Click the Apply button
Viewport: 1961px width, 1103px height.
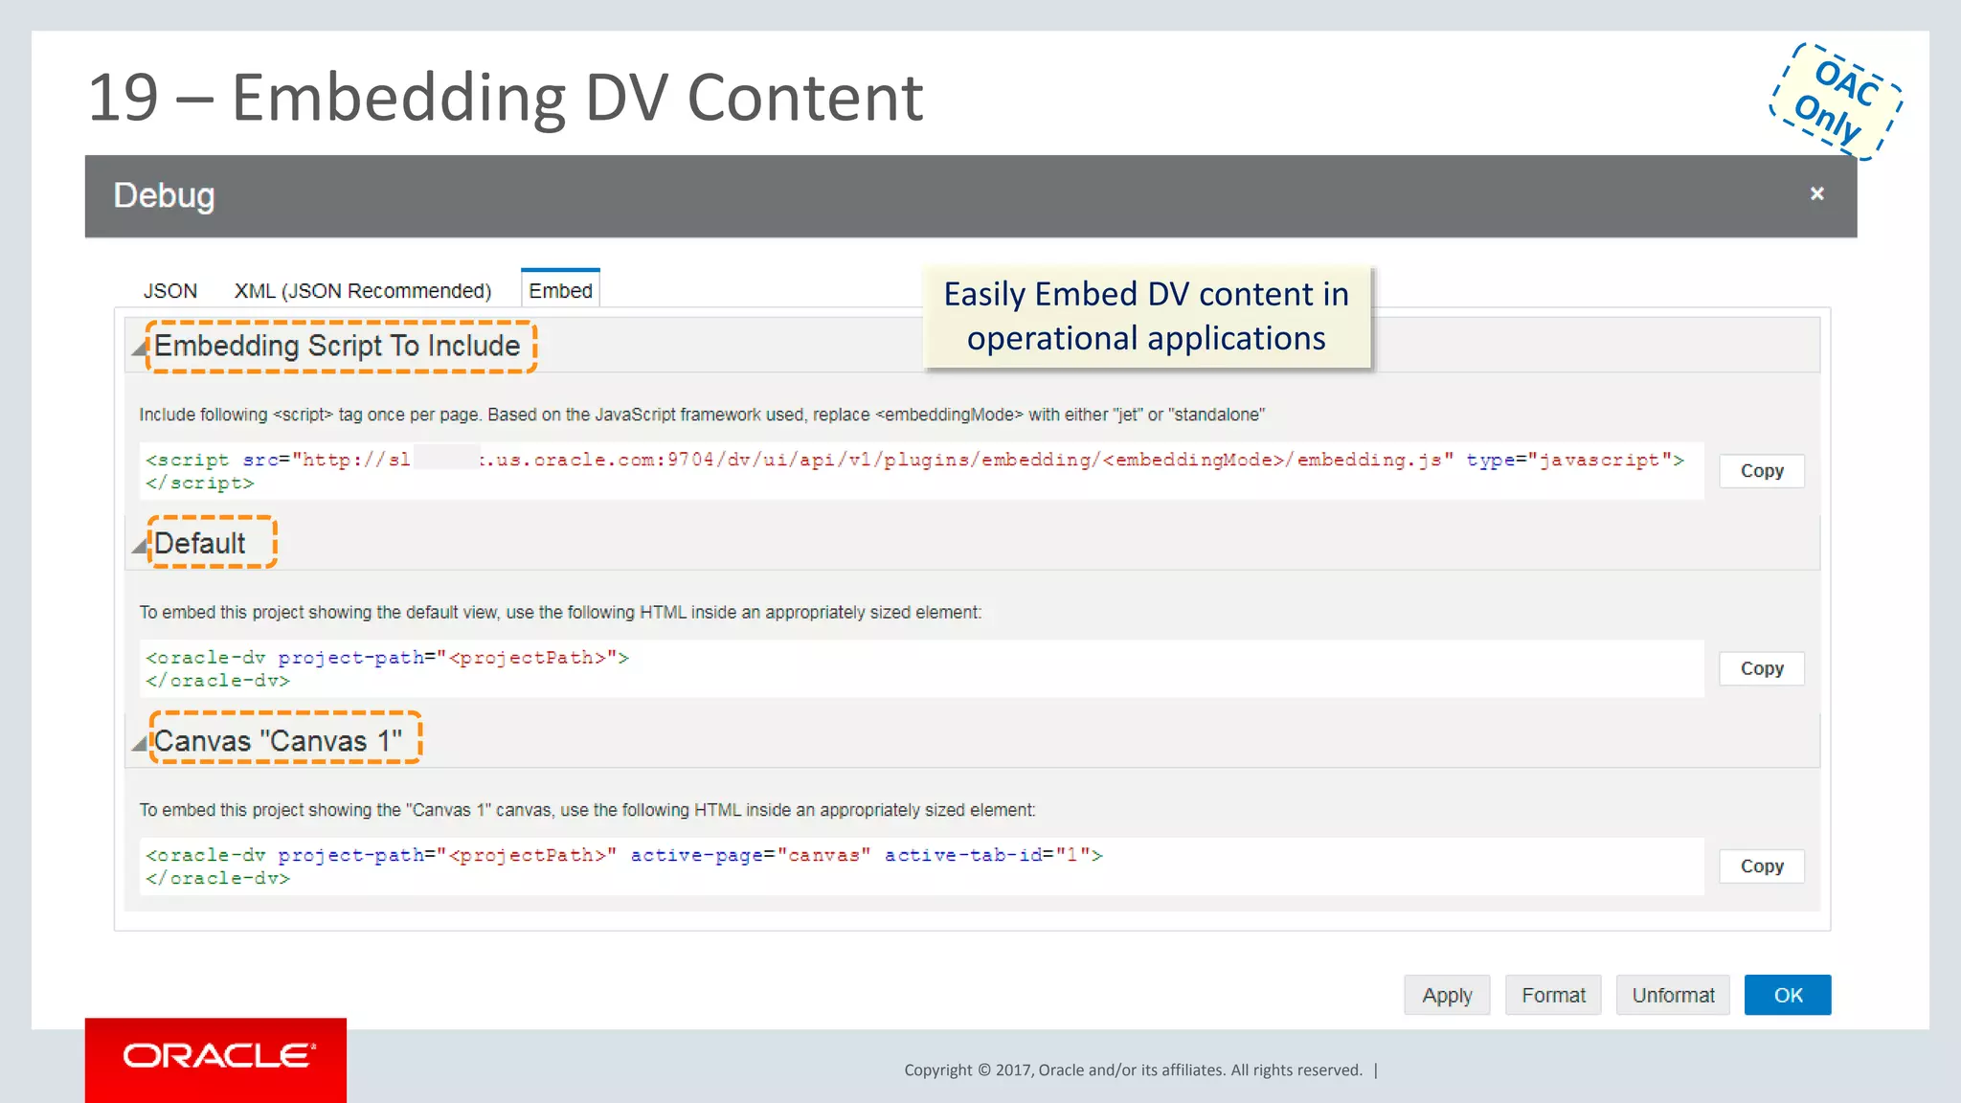click(x=1447, y=995)
